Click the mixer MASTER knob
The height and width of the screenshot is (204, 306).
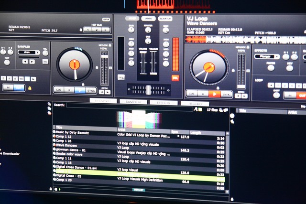coord(148,30)
